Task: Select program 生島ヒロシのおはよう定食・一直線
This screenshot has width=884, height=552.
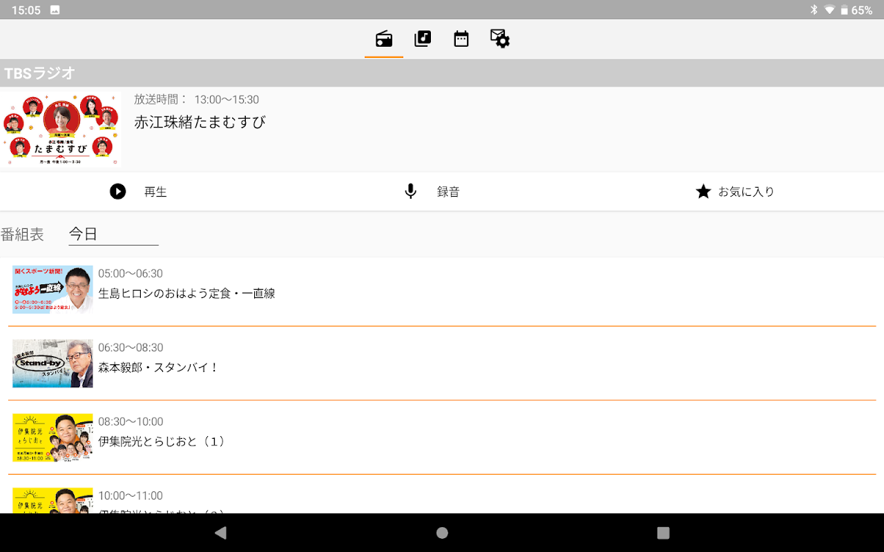Action: point(186,293)
